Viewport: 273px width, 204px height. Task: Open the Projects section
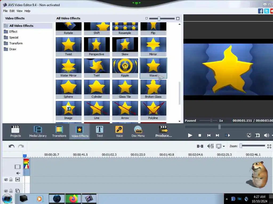[x=15, y=131]
